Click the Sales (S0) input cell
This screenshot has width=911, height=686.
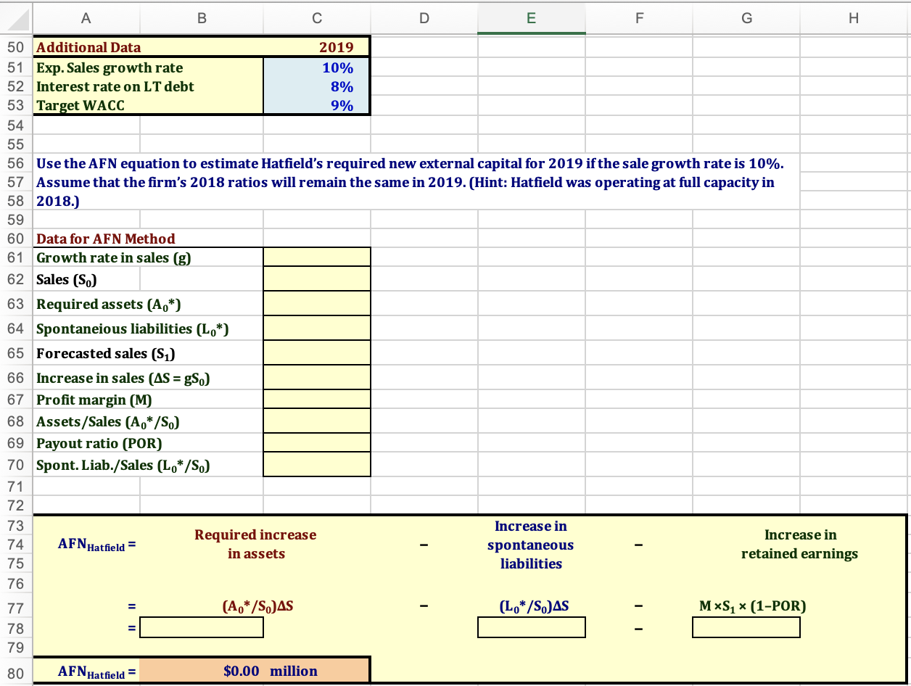click(x=317, y=279)
